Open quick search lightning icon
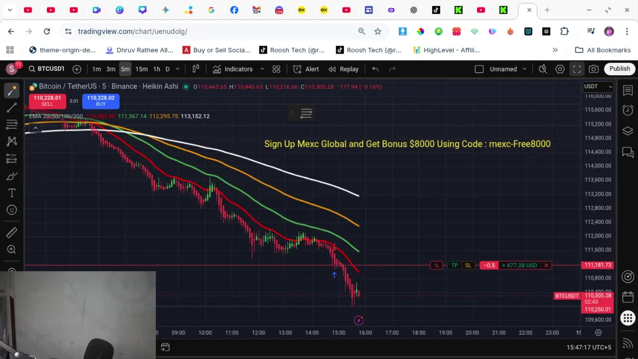The image size is (638, 359). click(x=543, y=69)
